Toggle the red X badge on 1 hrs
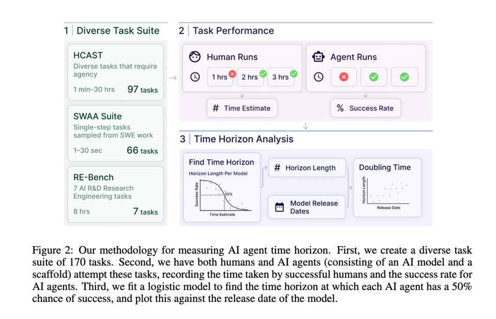This screenshot has height=319, width=496. [x=232, y=74]
